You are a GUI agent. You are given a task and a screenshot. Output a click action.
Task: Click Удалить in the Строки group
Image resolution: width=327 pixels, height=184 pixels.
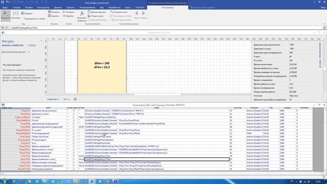68,16
